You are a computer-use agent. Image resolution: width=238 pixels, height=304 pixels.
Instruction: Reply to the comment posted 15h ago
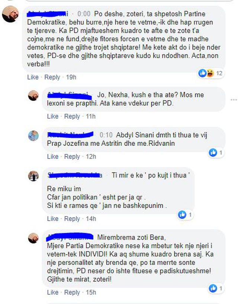[72, 292]
